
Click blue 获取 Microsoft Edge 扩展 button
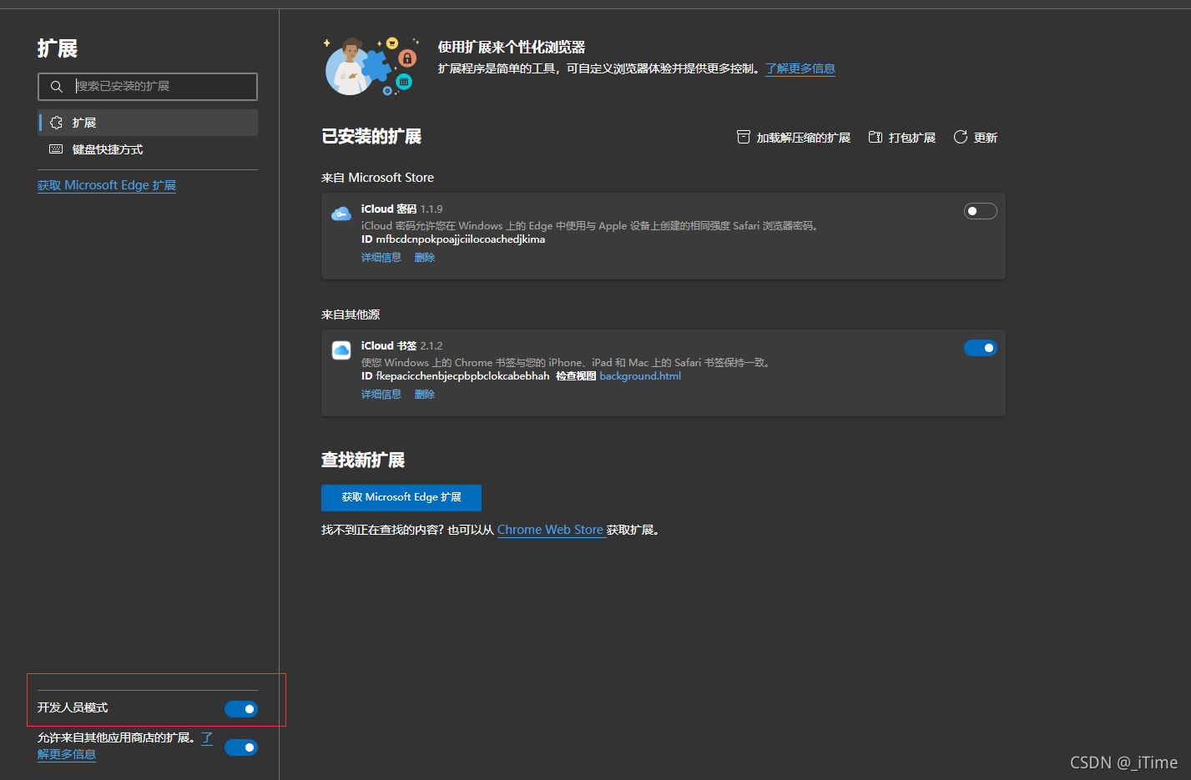coord(401,497)
